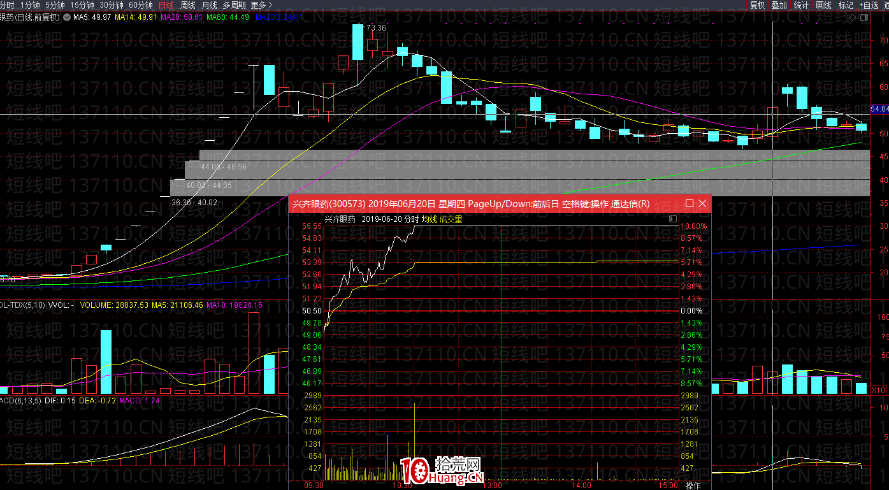Click the 14:00 time label in popup

pyautogui.click(x=581, y=485)
